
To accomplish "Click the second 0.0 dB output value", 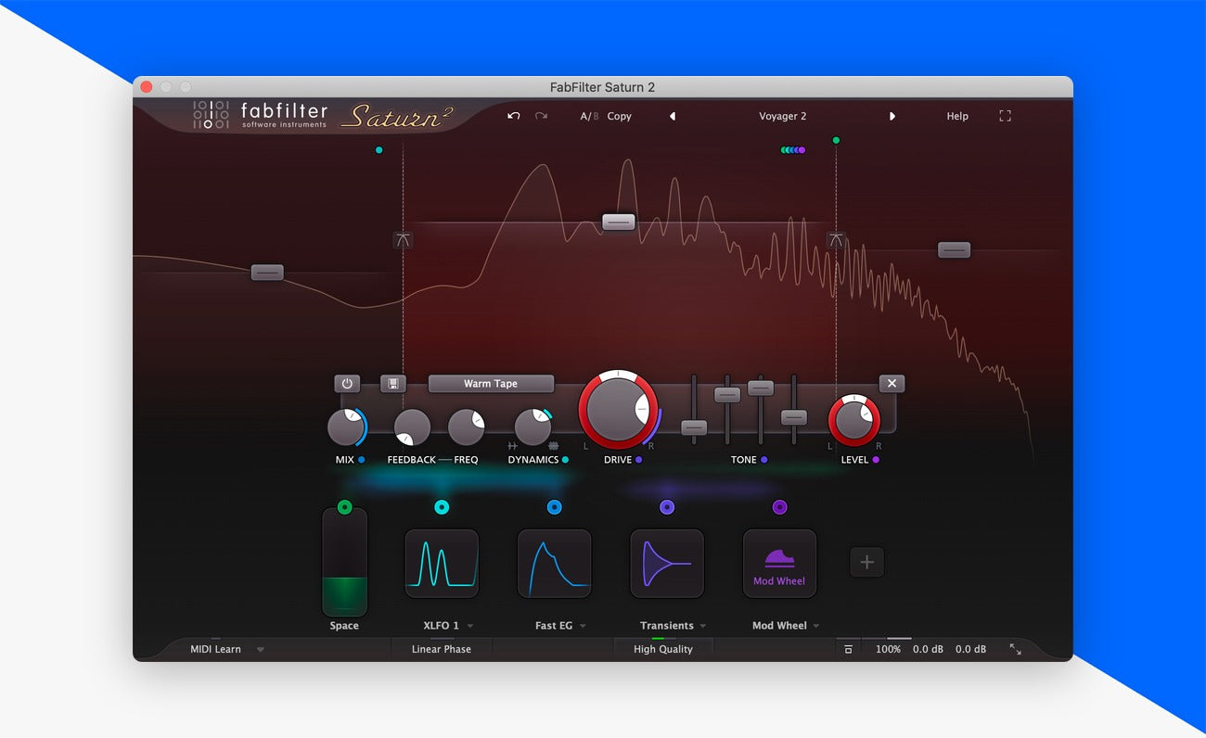I will (x=971, y=649).
